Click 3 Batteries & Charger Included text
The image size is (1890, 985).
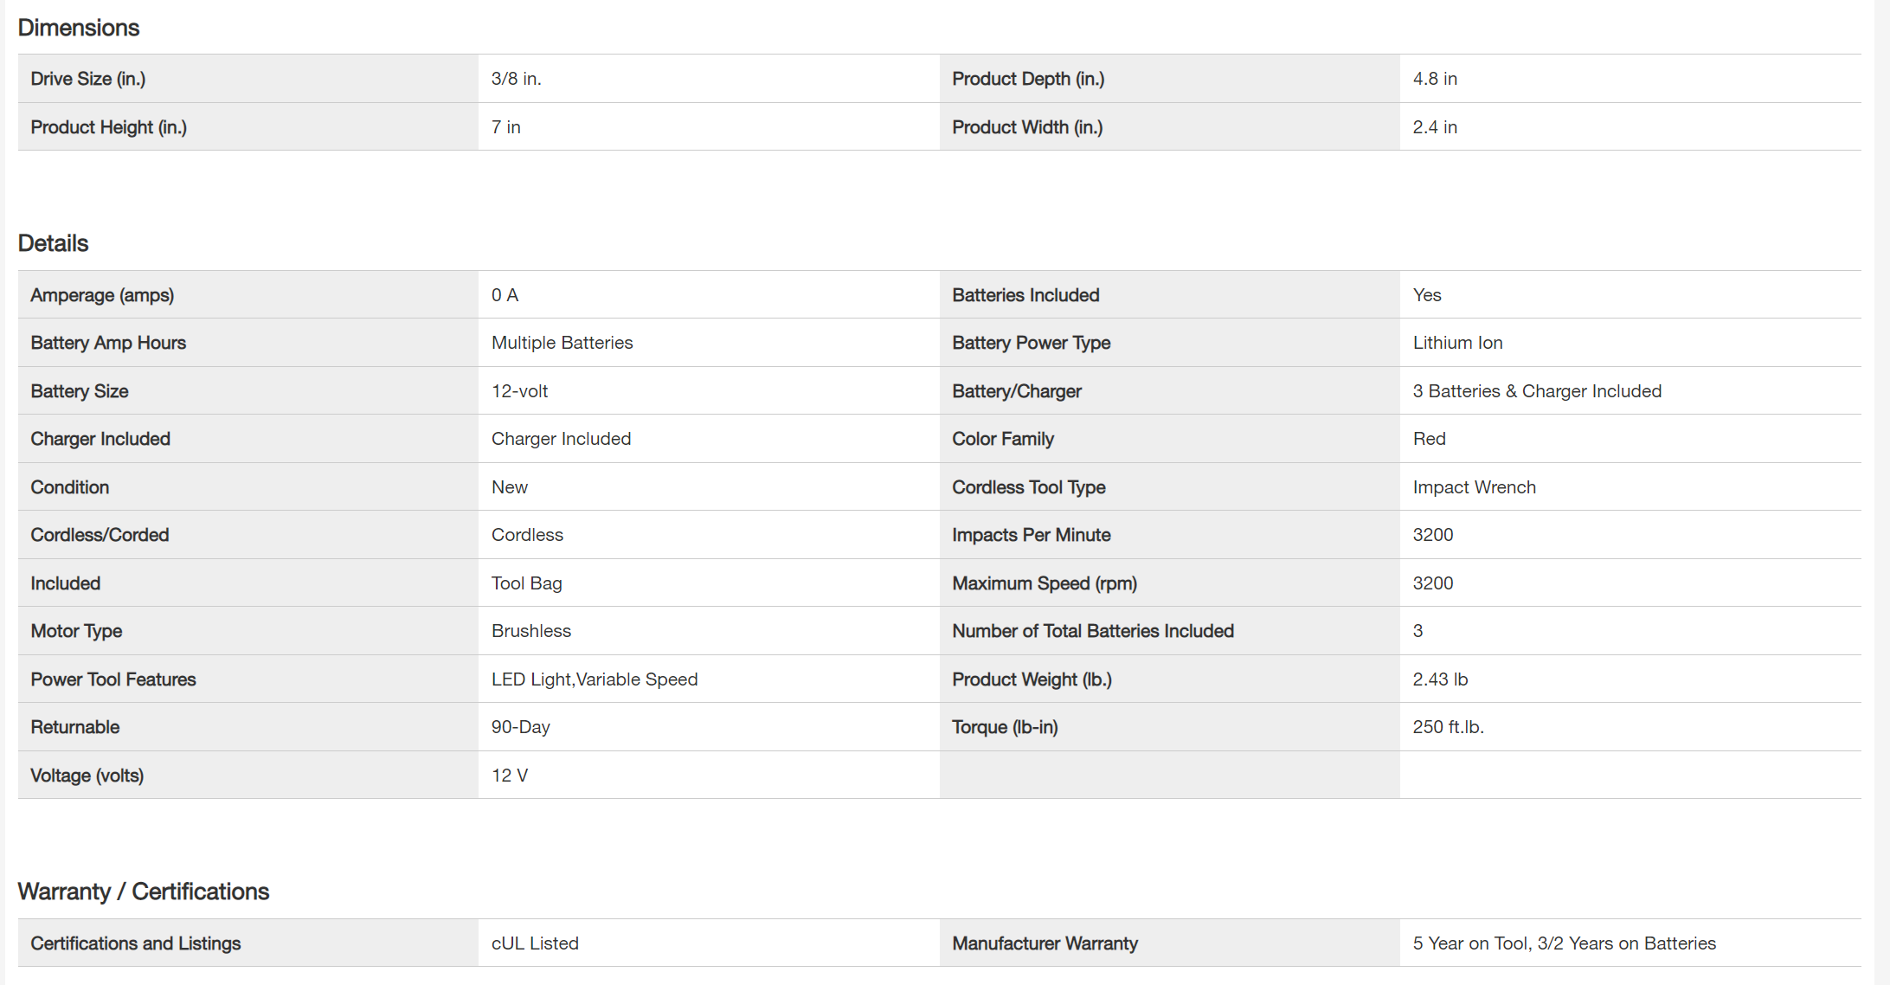(x=1537, y=391)
